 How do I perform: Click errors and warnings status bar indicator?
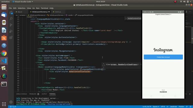13,107
